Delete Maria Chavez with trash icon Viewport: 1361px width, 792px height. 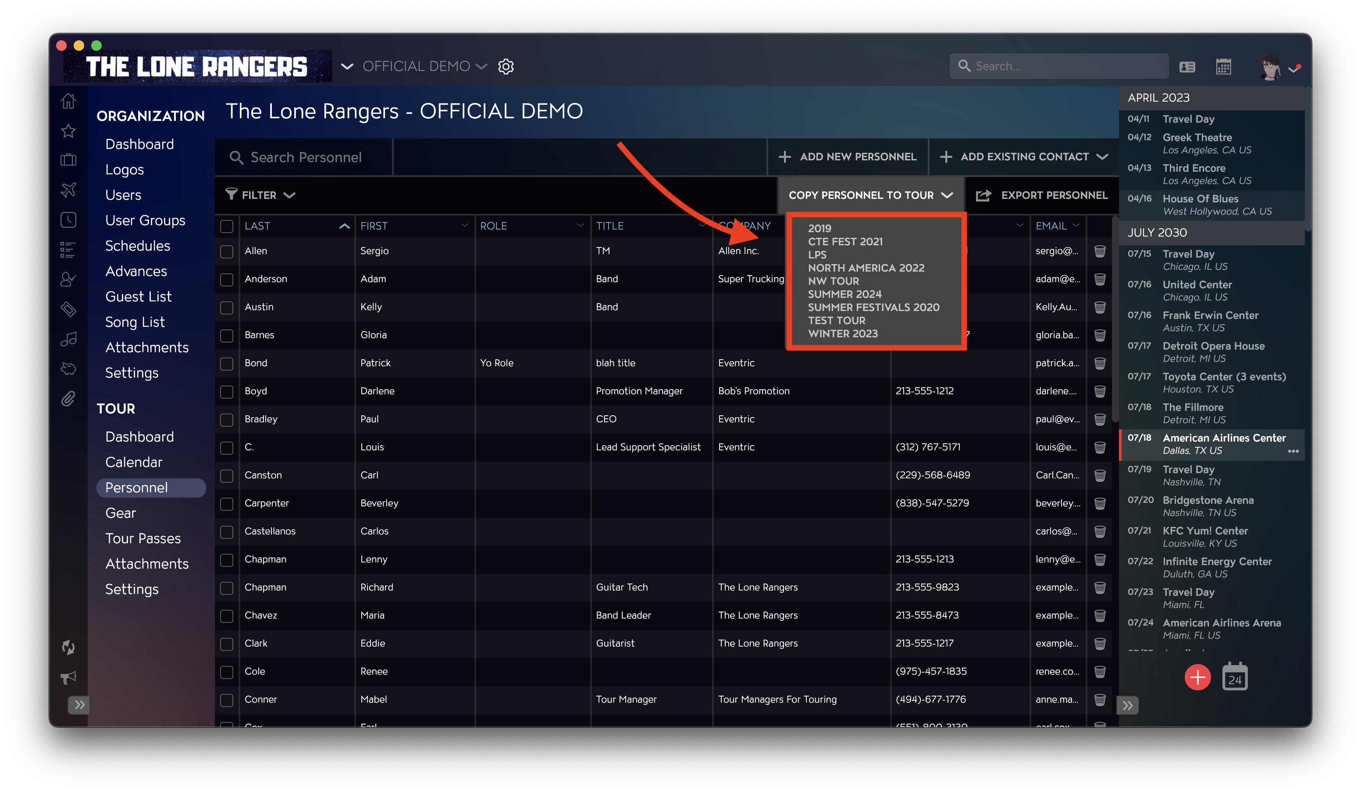coord(1100,615)
